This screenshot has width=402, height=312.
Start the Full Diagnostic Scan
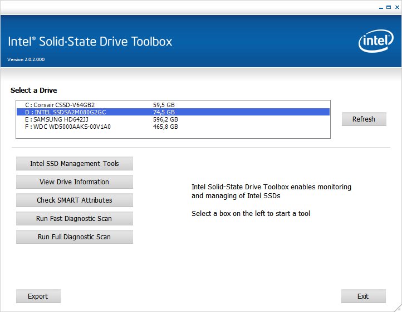(x=75, y=237)
